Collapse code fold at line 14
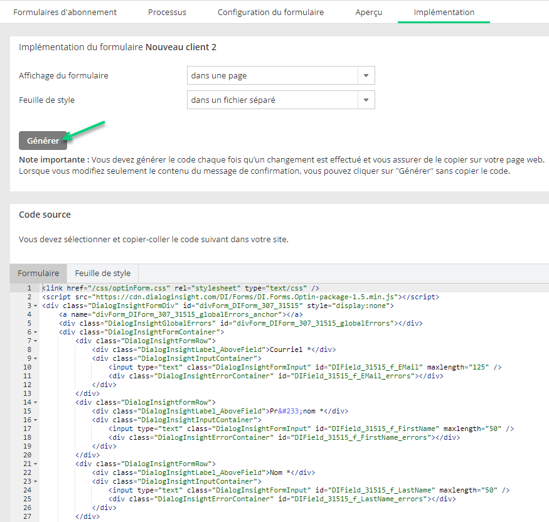Viewport: 549px width, 522px height. [35, 403]
